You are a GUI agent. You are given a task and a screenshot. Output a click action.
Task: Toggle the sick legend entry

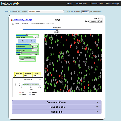(x=22, y=93)
